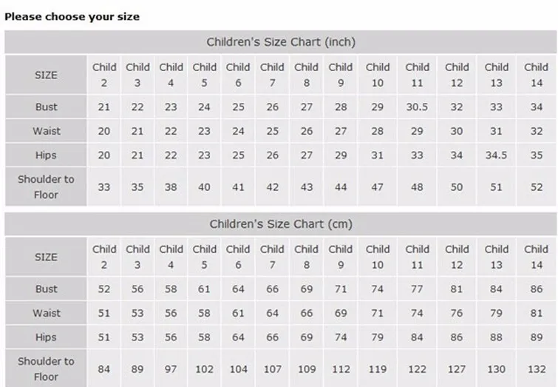The image size is (558, 387).
Task: Select the Shoulder to Floor label in inch chart
Action: 46,186
